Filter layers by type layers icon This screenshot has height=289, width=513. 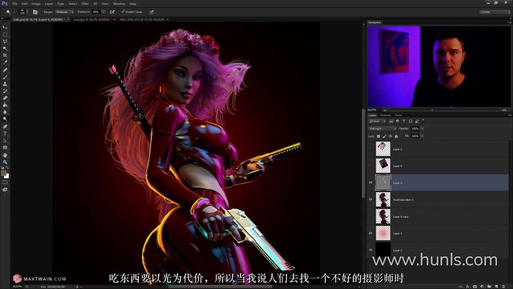click(x=404, y=121)
